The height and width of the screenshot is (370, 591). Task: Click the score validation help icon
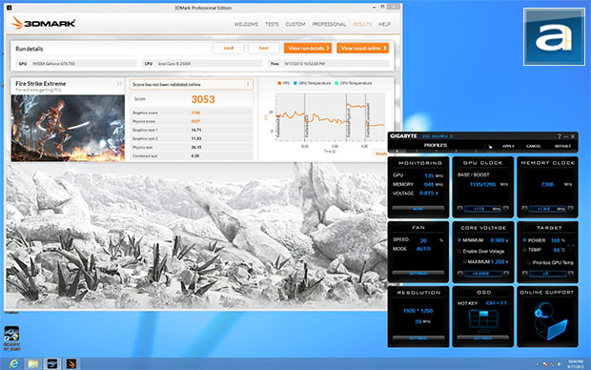(x=248, y=85)
